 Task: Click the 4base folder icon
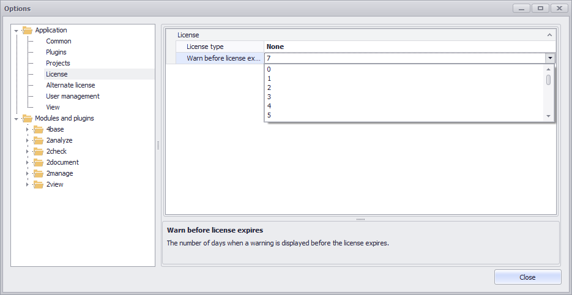tap(39, 129)
